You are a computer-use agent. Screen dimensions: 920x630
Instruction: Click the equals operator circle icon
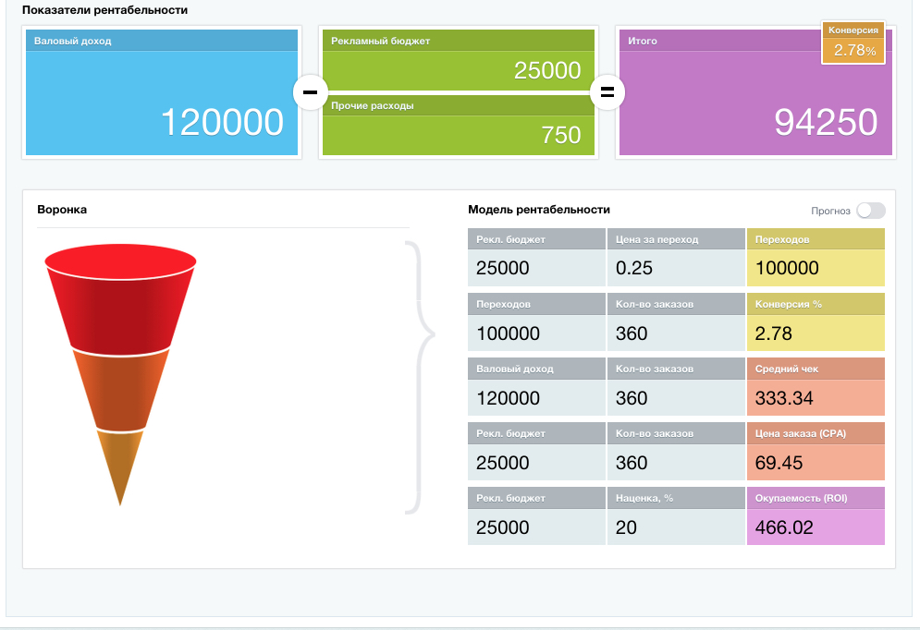607,92
